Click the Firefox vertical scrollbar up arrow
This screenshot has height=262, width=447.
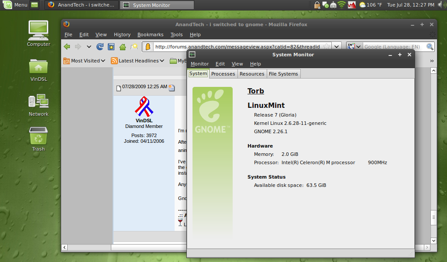click(x=433, y=70)
